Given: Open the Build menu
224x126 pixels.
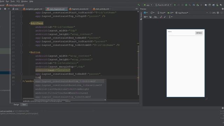Looking at the screenshot, I should pyautogui.click(x=2, y=1).
